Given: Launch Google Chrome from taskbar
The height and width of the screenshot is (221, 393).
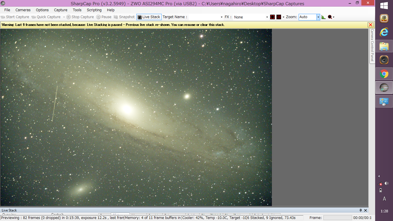Looking at the screenshot, I should click(384, 74).
